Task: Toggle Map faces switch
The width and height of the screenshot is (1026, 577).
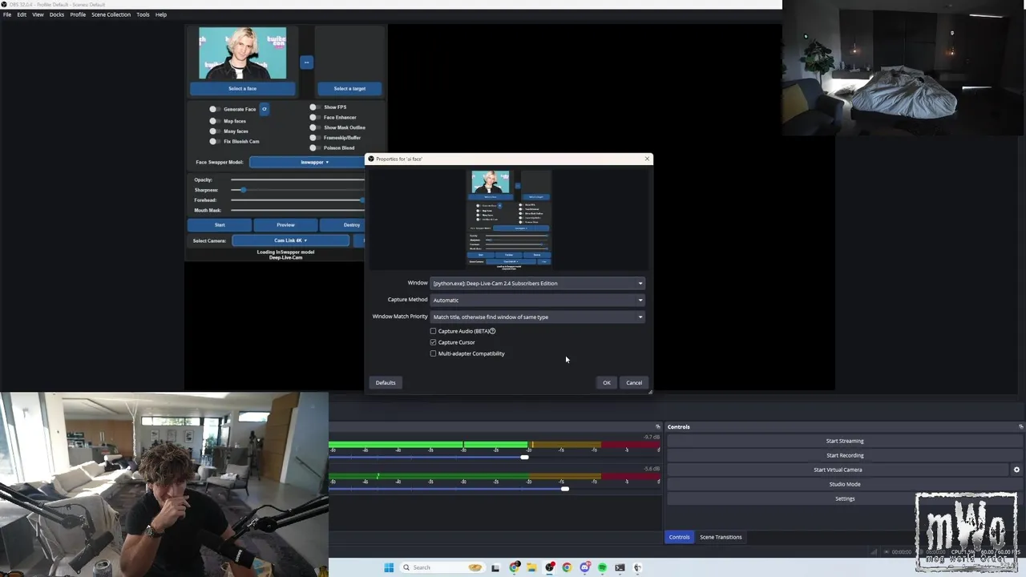Action: [213, 121]
